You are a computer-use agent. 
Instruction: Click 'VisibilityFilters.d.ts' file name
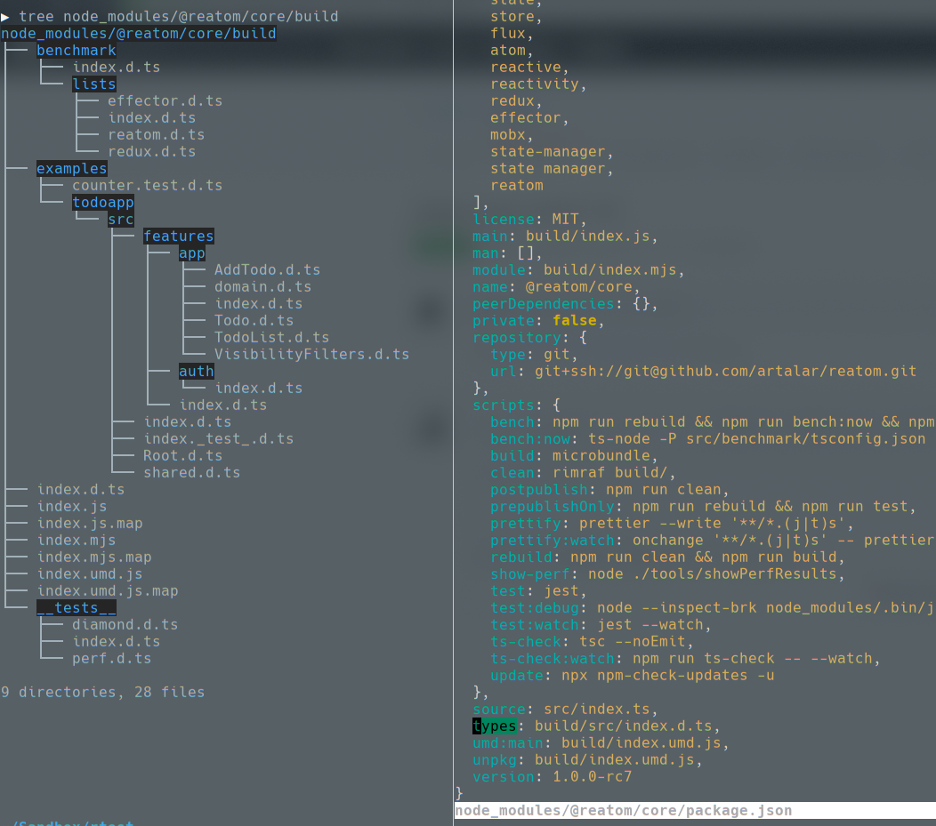pyautogui.click(x=311, y=354)
